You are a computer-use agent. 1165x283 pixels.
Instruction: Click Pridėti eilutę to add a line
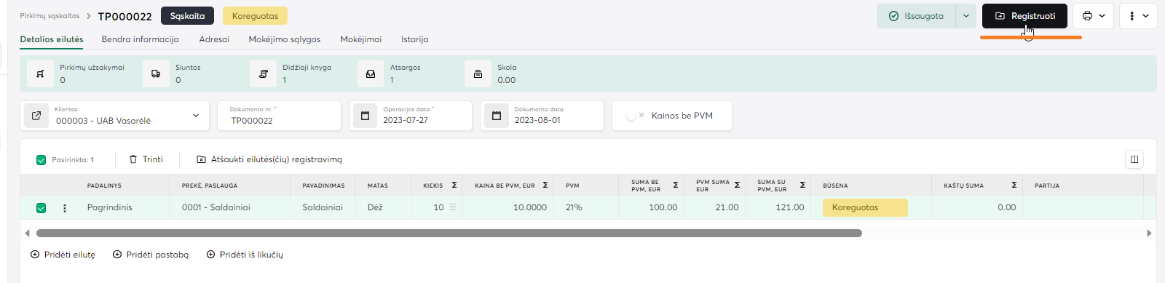[63, 255]
